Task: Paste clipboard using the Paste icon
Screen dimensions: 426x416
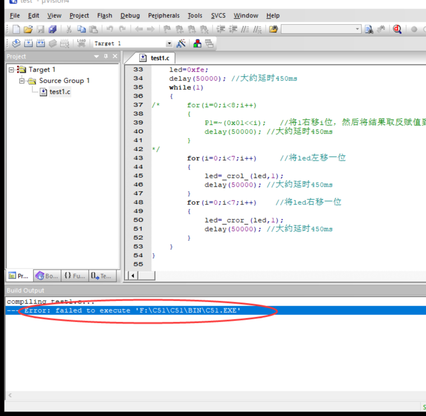Action: click(x=93, y=29)
